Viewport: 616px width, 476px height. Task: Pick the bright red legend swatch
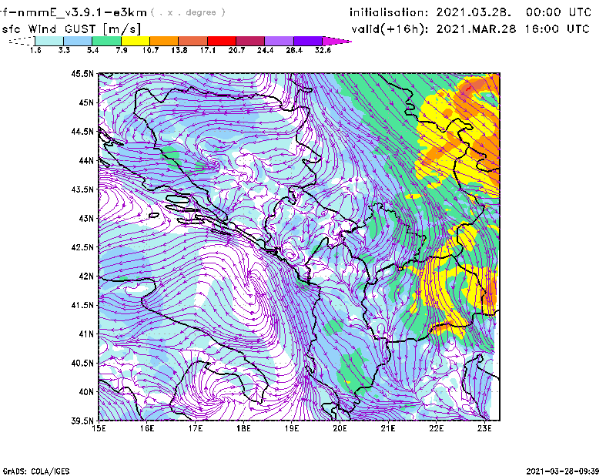point(222,40)
